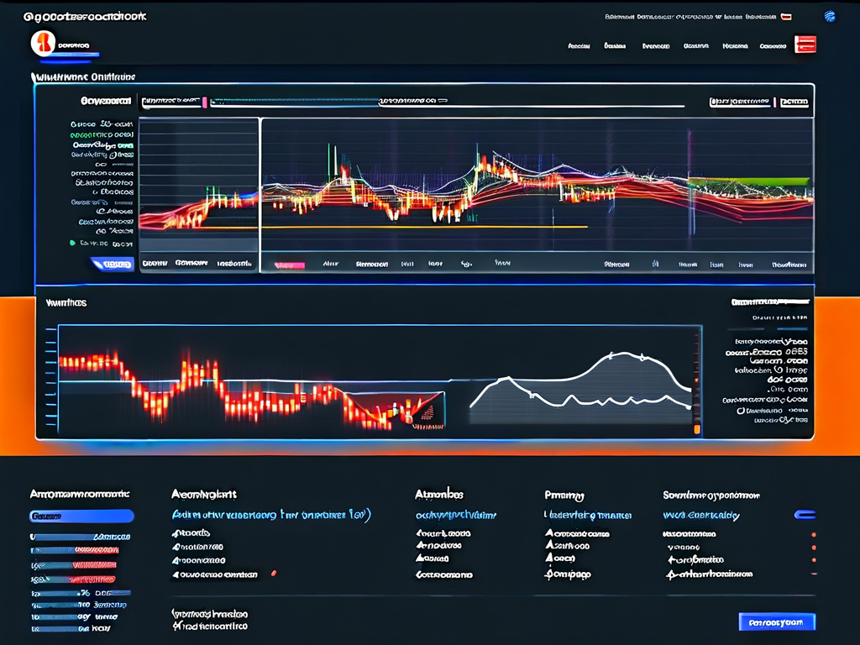Select the last header navigation item before red icon
Screen dimensions: 860x645
tap(772, 46)
